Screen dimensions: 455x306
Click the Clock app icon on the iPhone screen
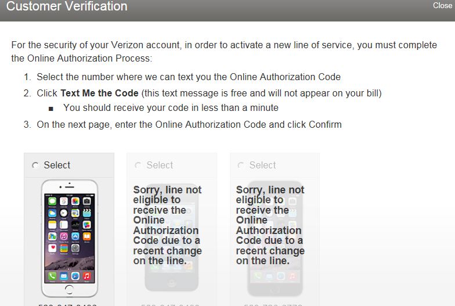(x=64, y=213)
